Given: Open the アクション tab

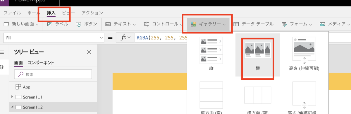Looking at the screenshot, I should tap(92, 13).
